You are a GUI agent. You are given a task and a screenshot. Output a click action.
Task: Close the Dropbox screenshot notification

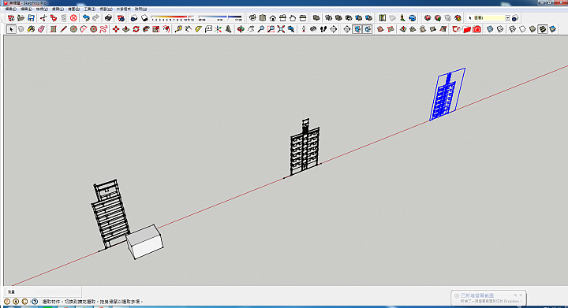(x=521, y=295)
